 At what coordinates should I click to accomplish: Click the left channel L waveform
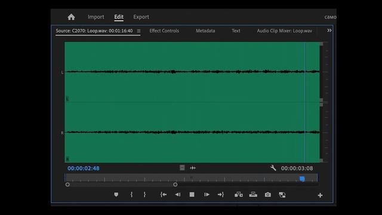[x=192, y=72]
